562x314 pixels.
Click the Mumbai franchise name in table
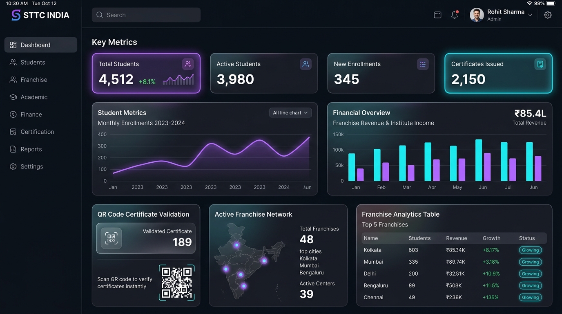coord(373,262)
